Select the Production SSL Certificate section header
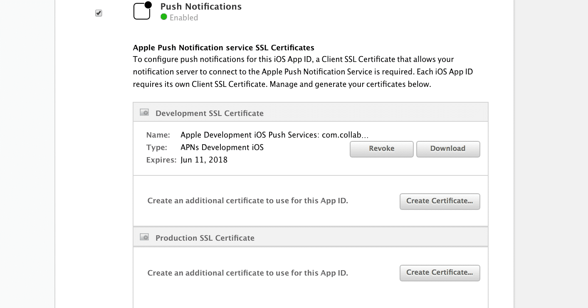 [x=205, y=238]
